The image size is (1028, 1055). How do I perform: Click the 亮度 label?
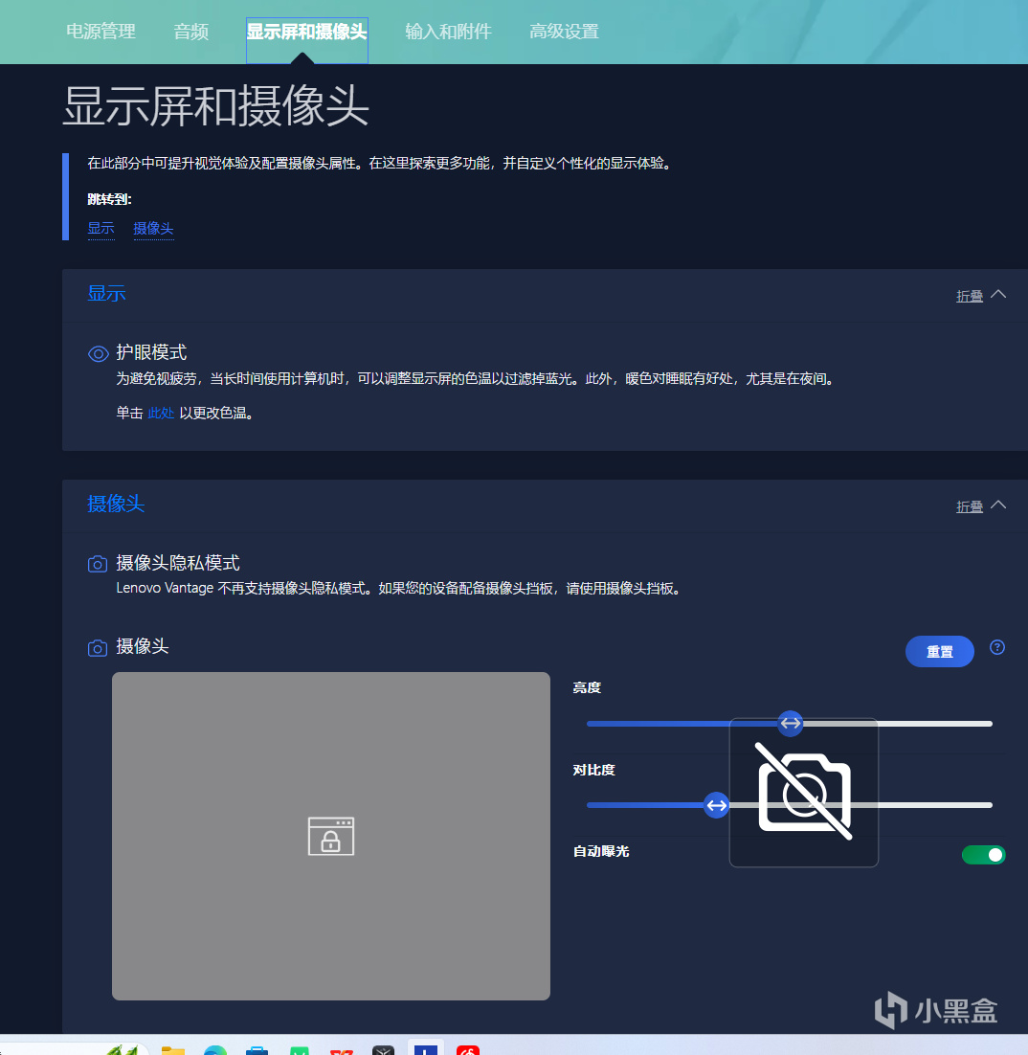point(587,687)
